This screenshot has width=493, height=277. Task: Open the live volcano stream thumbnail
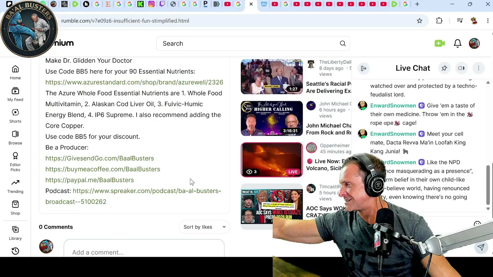coord(272,160)
